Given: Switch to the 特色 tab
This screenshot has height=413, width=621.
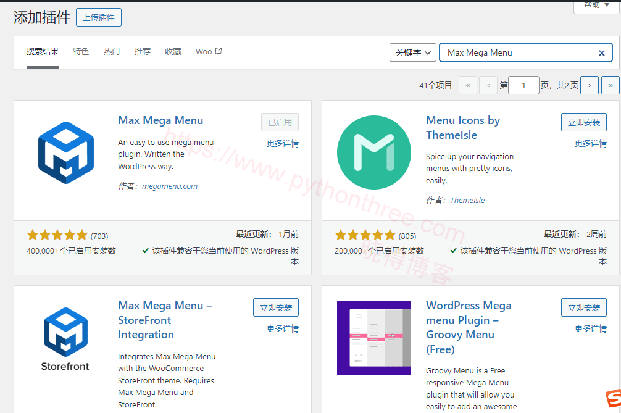Looking at the screenshot, I should tap(81, 51).
